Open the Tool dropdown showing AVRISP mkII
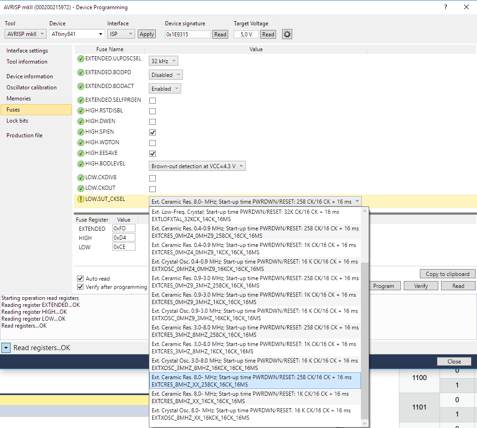The width and height of the screenshot is (477, 428). [x=25, y=34]
